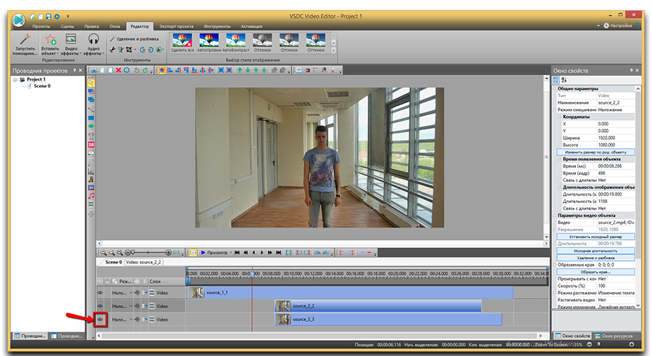Toggle audio waveform icon on source_3_3 layer

click(137, 319)
